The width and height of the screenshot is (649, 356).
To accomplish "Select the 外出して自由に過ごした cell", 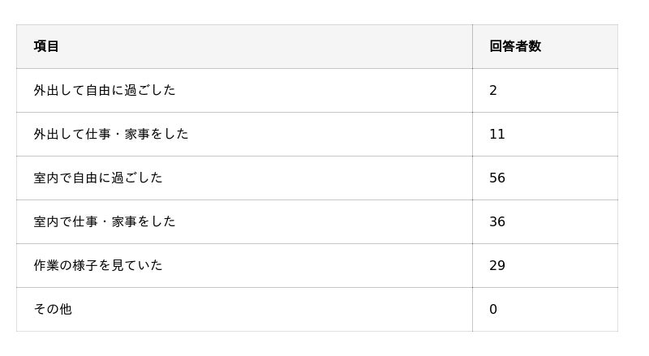I will coord(105,90).
